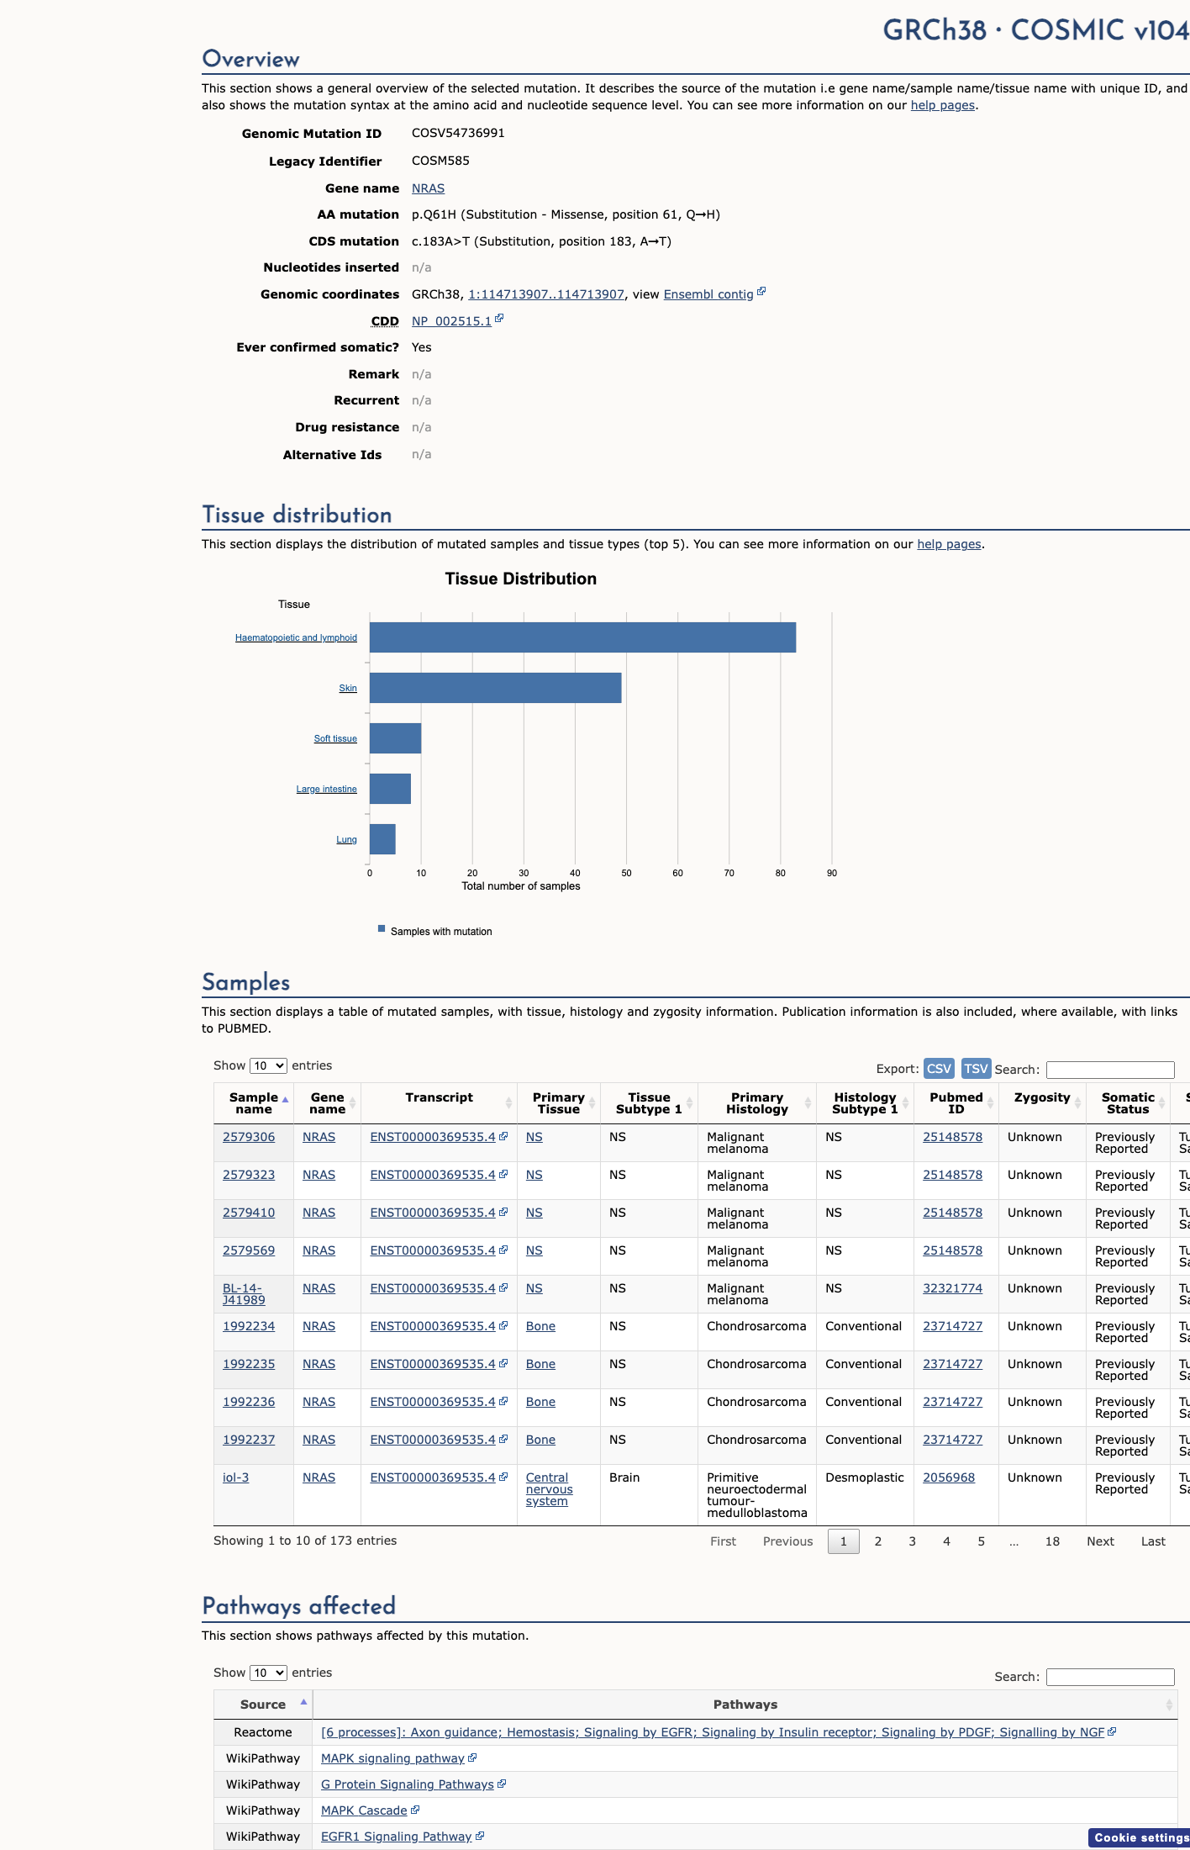Click external icon beside G Protein Signaling Pathways
1190x1850 pixels.
tap(502, 1784)
